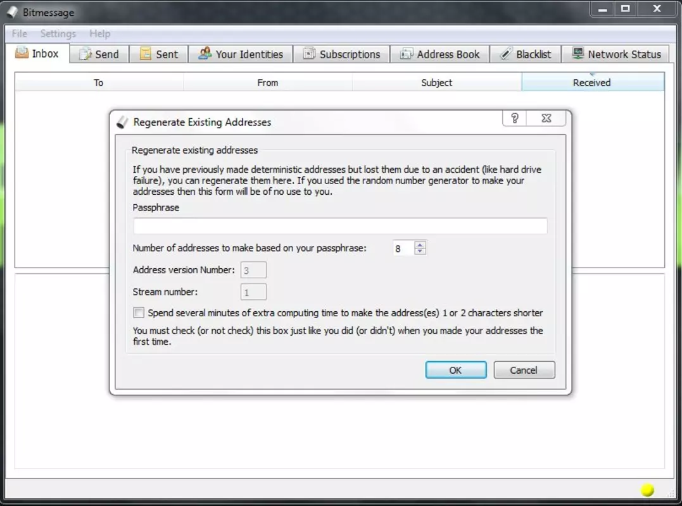
Task: Sort inbox by the Received column
Action: coord(593,82)
